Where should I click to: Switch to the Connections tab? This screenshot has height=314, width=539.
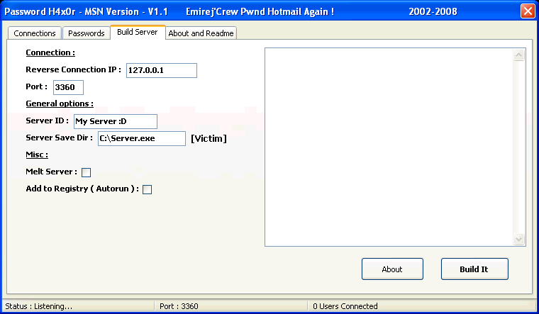click(35, 33)
